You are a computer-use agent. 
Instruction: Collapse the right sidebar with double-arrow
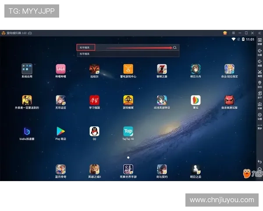(x=259, y=33)
